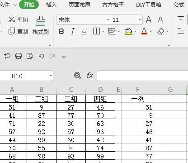This screenshot has height=163, width=188.
Task: Toggle italic formatting
Action: [x=73, y=31]
